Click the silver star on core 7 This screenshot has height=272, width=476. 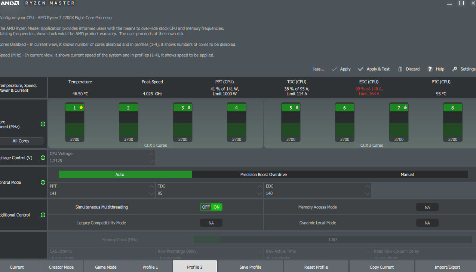405,108
